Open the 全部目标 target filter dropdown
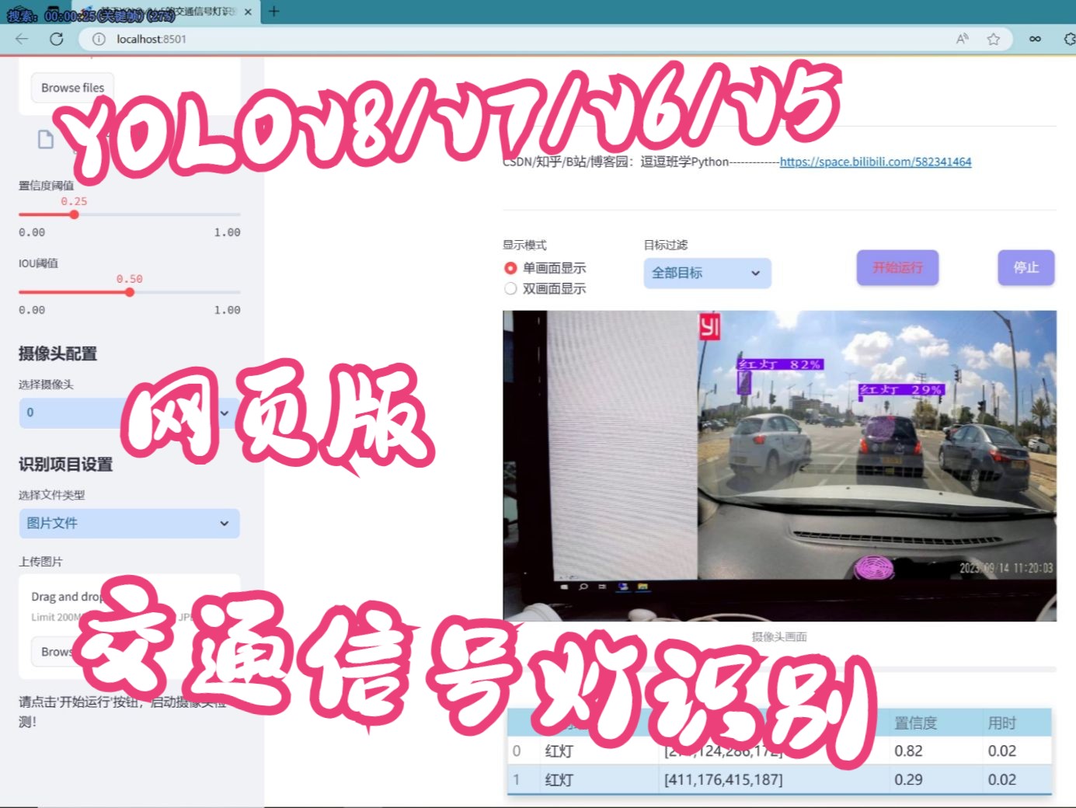The image size is (1076, 808). click(707, 273)
